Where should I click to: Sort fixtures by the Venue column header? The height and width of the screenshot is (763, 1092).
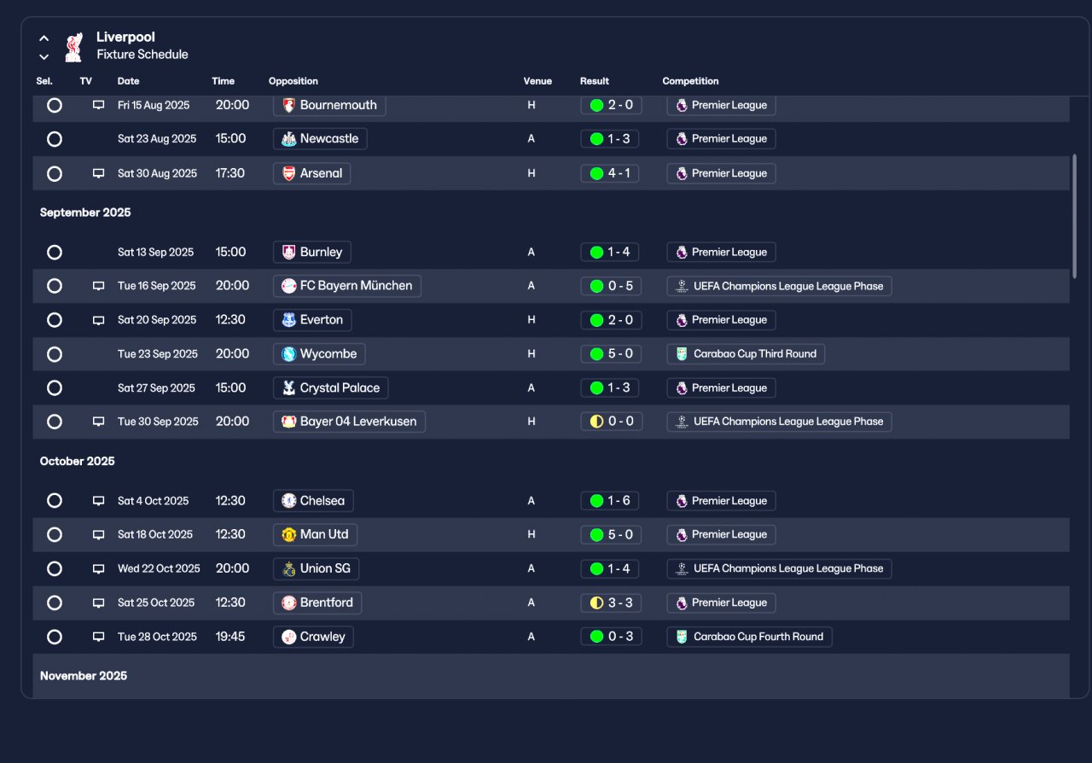[537, 81]
